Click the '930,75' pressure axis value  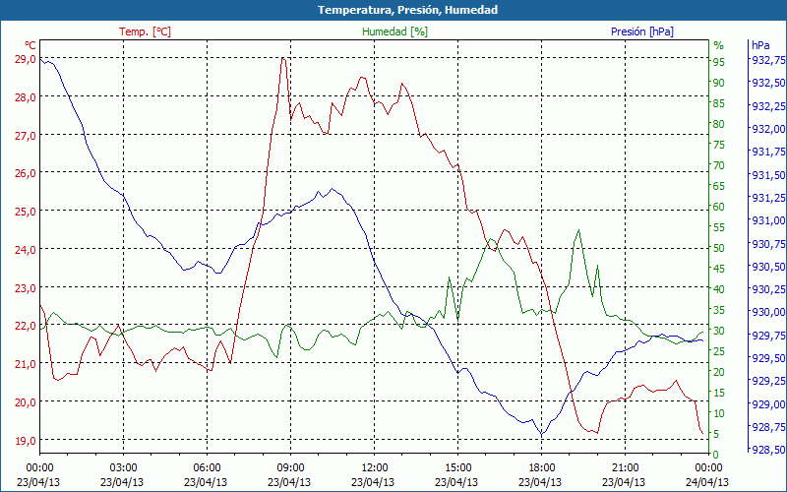click(x=768, y=243)
